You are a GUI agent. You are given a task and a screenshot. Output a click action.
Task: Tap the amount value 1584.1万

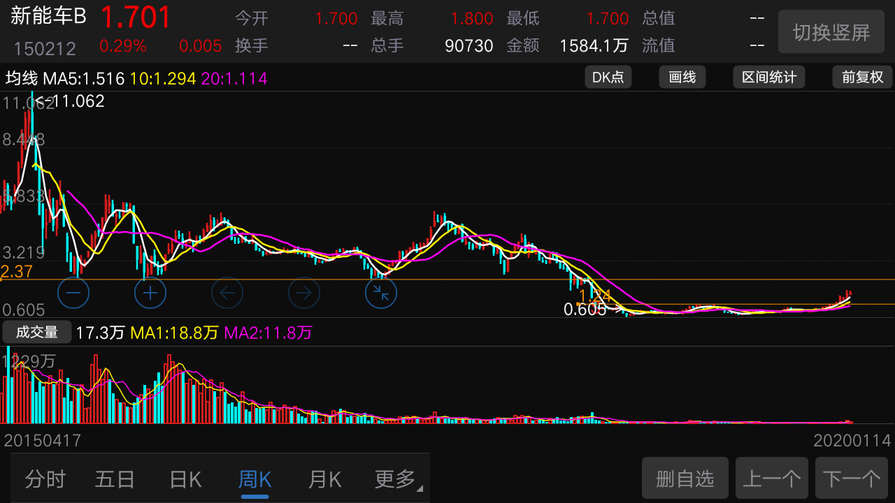pyautogui.click(x=594, y=46)
